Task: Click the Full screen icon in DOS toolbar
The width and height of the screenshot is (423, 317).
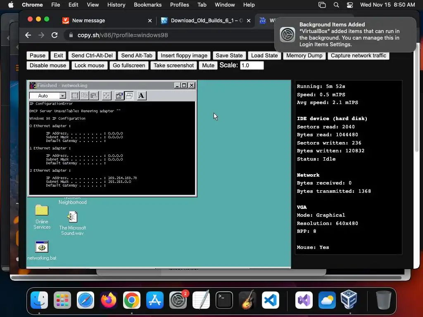Action: pyautogui.click(x=107, y=96)
